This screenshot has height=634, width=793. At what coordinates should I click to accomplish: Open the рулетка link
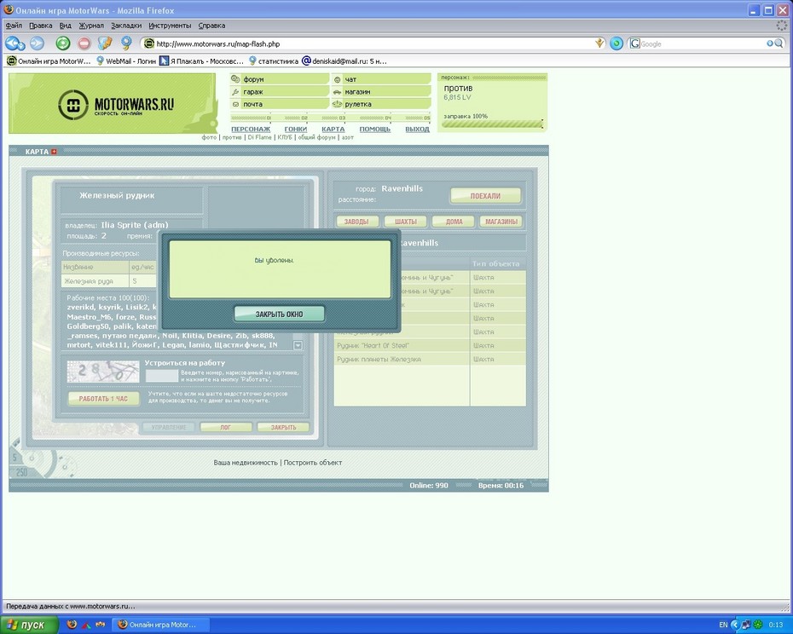381,104
